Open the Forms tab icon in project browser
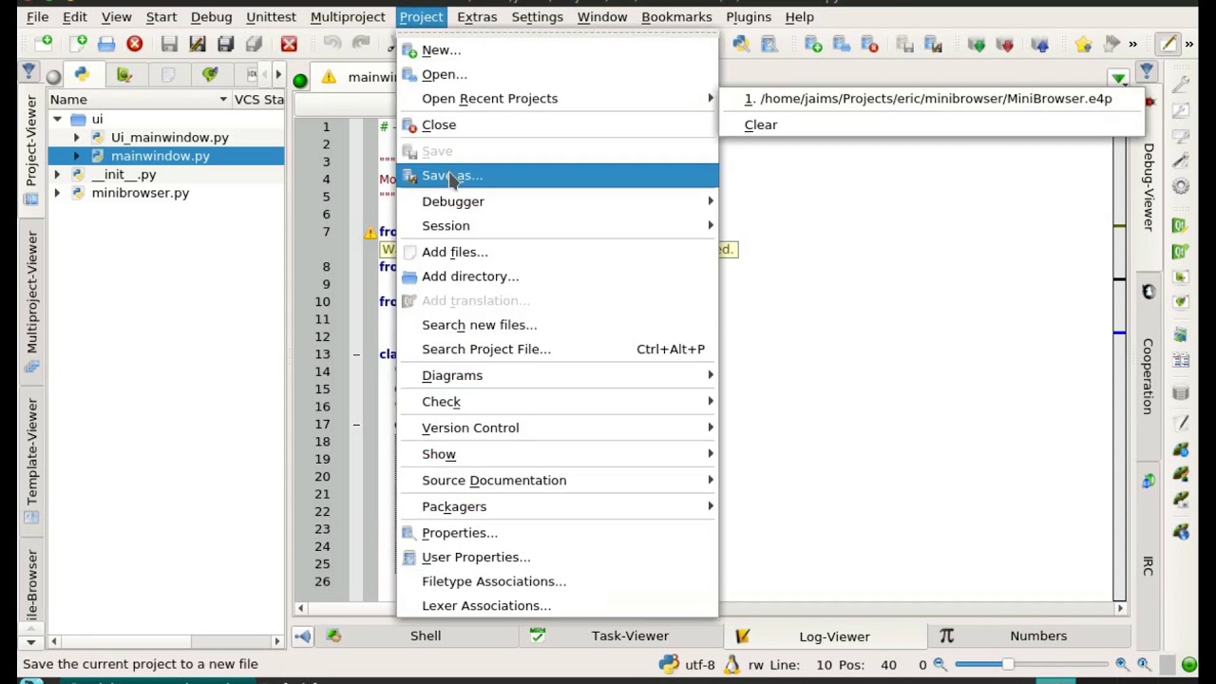This screenshot has width=1216, height=684. [124, 74]
